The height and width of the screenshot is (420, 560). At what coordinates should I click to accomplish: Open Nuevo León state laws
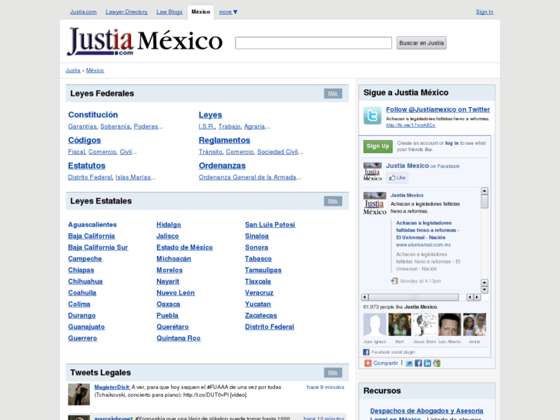coord(176,293)
